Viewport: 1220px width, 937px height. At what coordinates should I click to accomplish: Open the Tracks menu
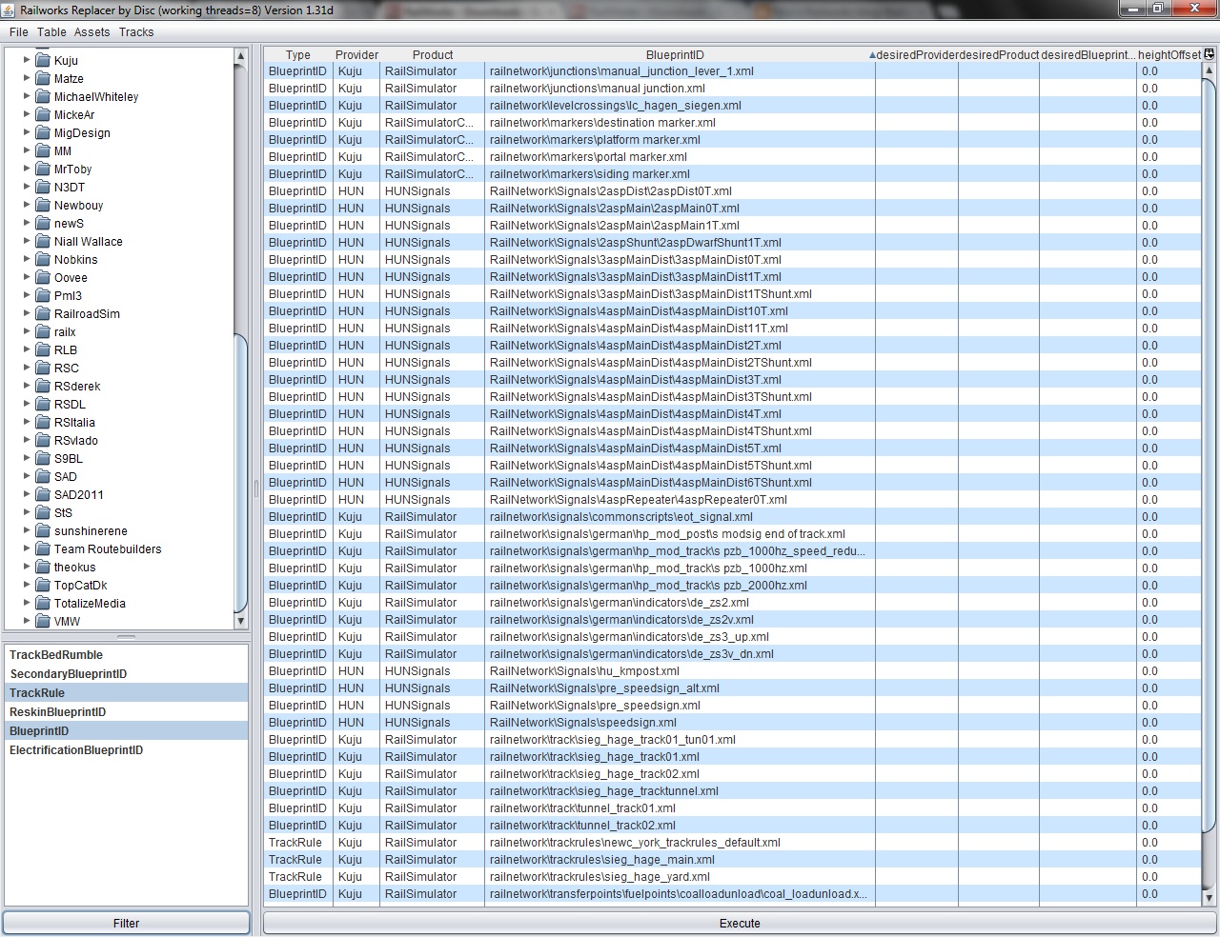pos(136,31)
